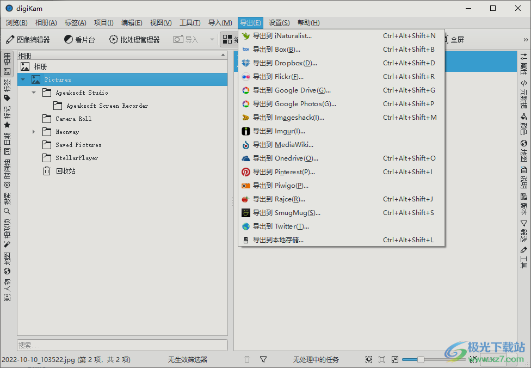This screenshot has width=531, height=368.
Task: Collapse the Apeaksoft Studio folder
Action: click(x=34, y=93)
